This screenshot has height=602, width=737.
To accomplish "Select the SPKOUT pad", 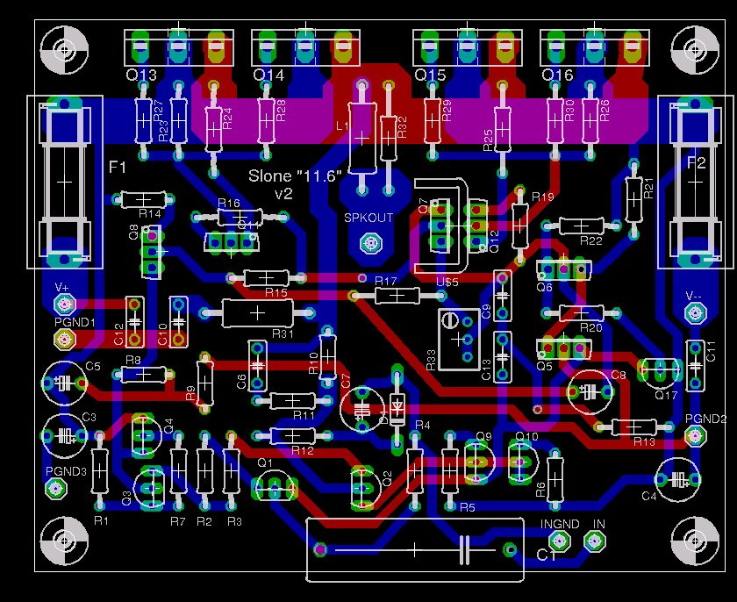I will click(x=370, y=243).
